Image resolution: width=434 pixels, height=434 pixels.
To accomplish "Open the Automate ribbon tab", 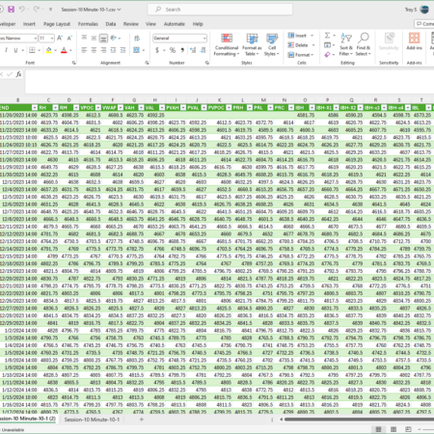I will coord(175,24).
